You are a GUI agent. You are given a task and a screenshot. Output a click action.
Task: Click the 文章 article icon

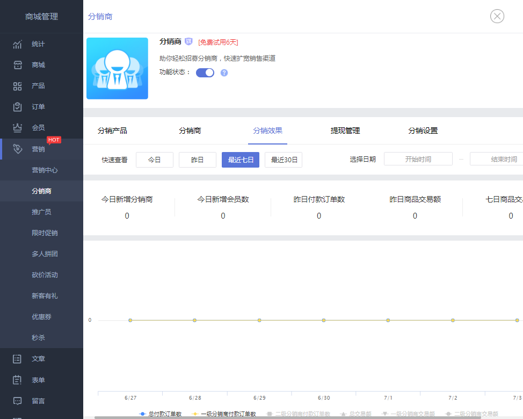[17, 359]
